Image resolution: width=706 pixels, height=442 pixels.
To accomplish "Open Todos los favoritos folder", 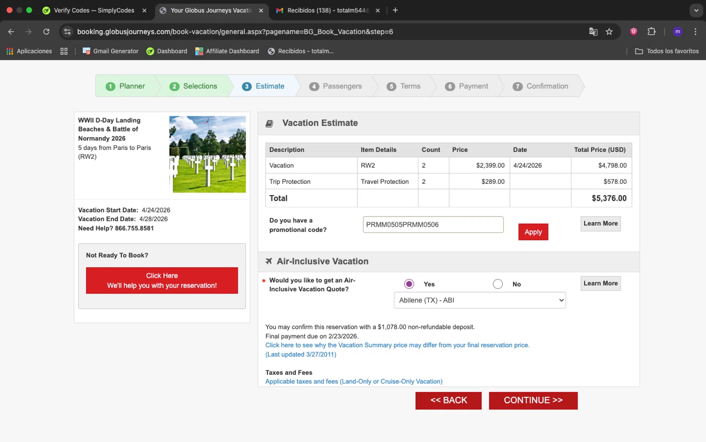I will point(667,51).
